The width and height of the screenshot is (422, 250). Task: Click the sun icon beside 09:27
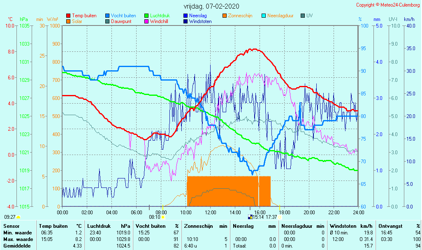[x=19, y=217]
